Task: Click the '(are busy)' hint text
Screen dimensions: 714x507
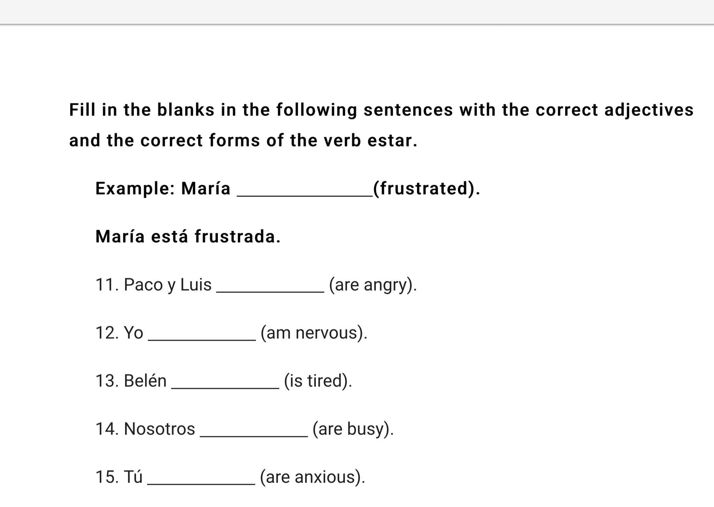Action: click(353, 428)
